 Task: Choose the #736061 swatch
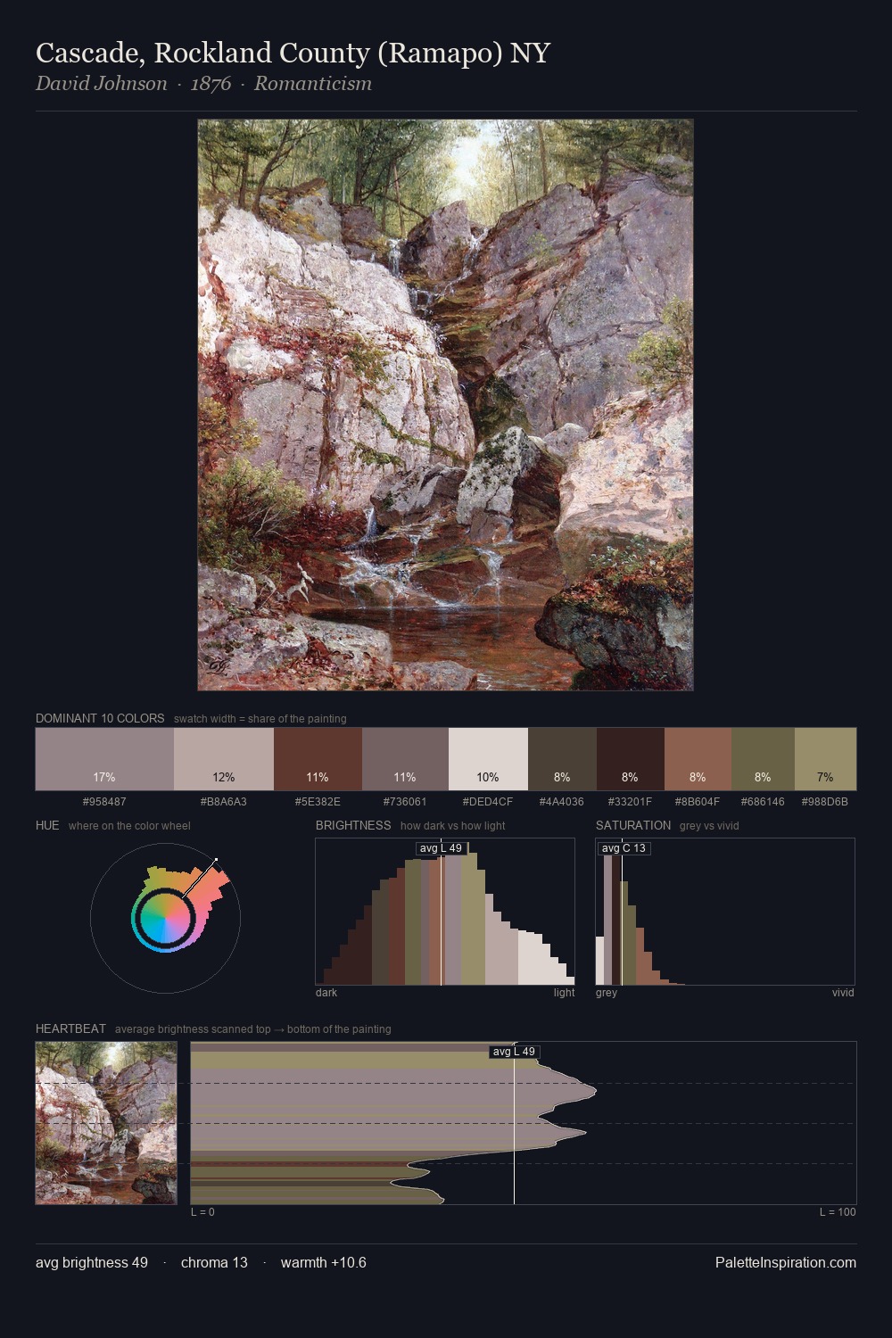pyautogui.click(x=405, y=759)
